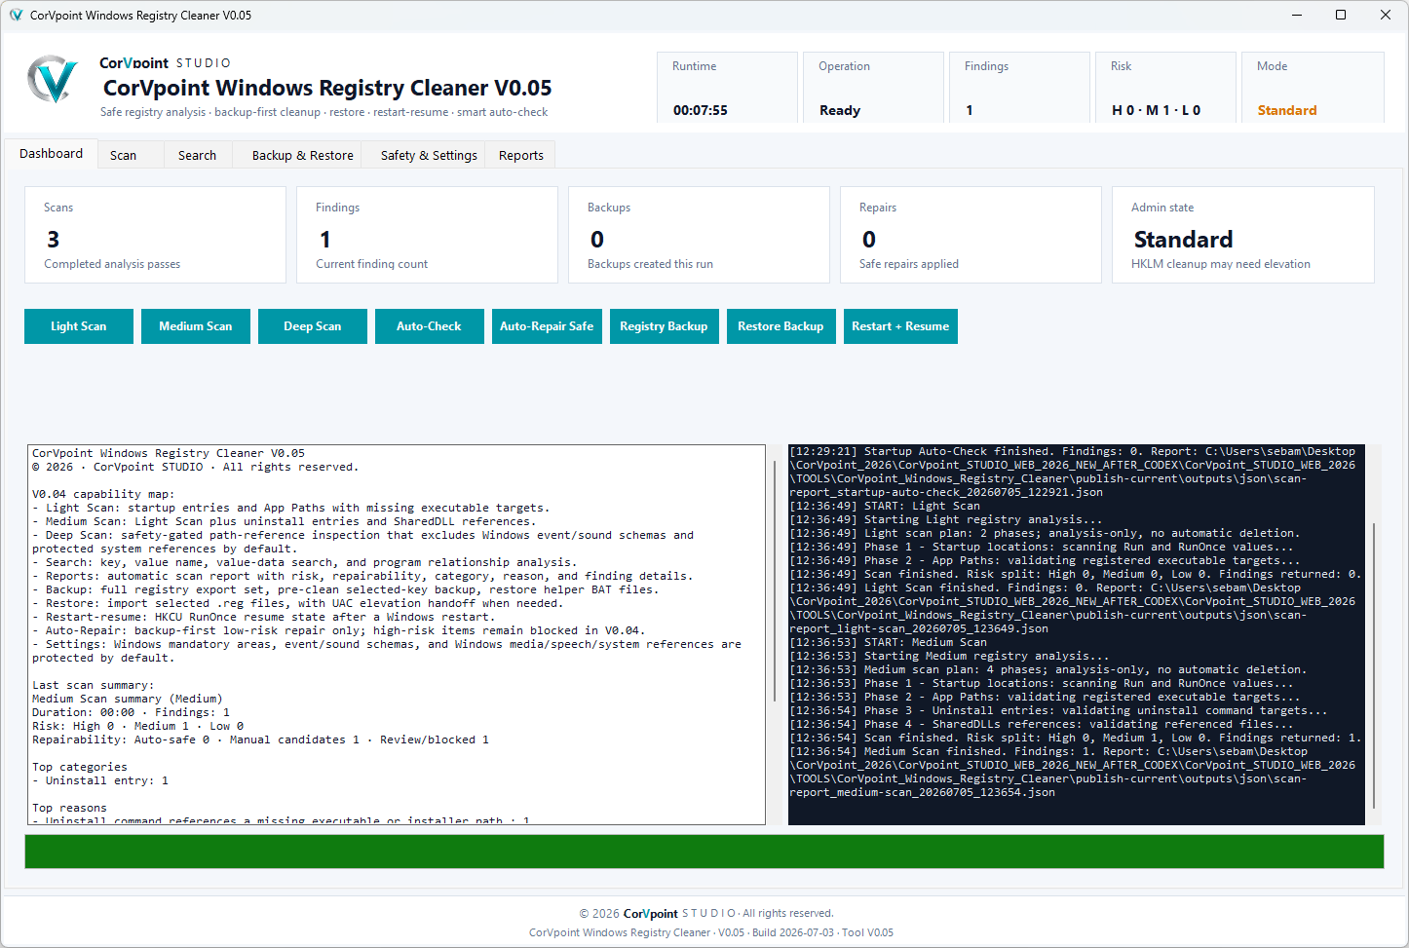Click the Risk value H 0 · M 1 · L 0
Image resolution: width=1409 pixels, height=948 pixels.
pos(1157,110)
